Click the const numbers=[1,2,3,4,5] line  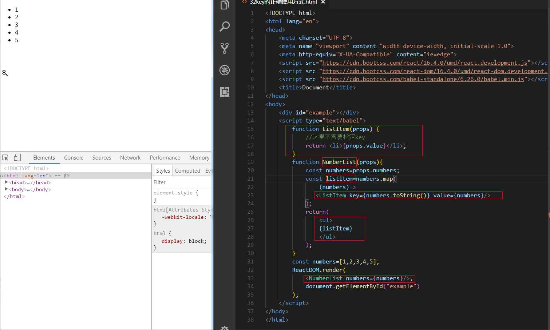(x=336, y=261)
